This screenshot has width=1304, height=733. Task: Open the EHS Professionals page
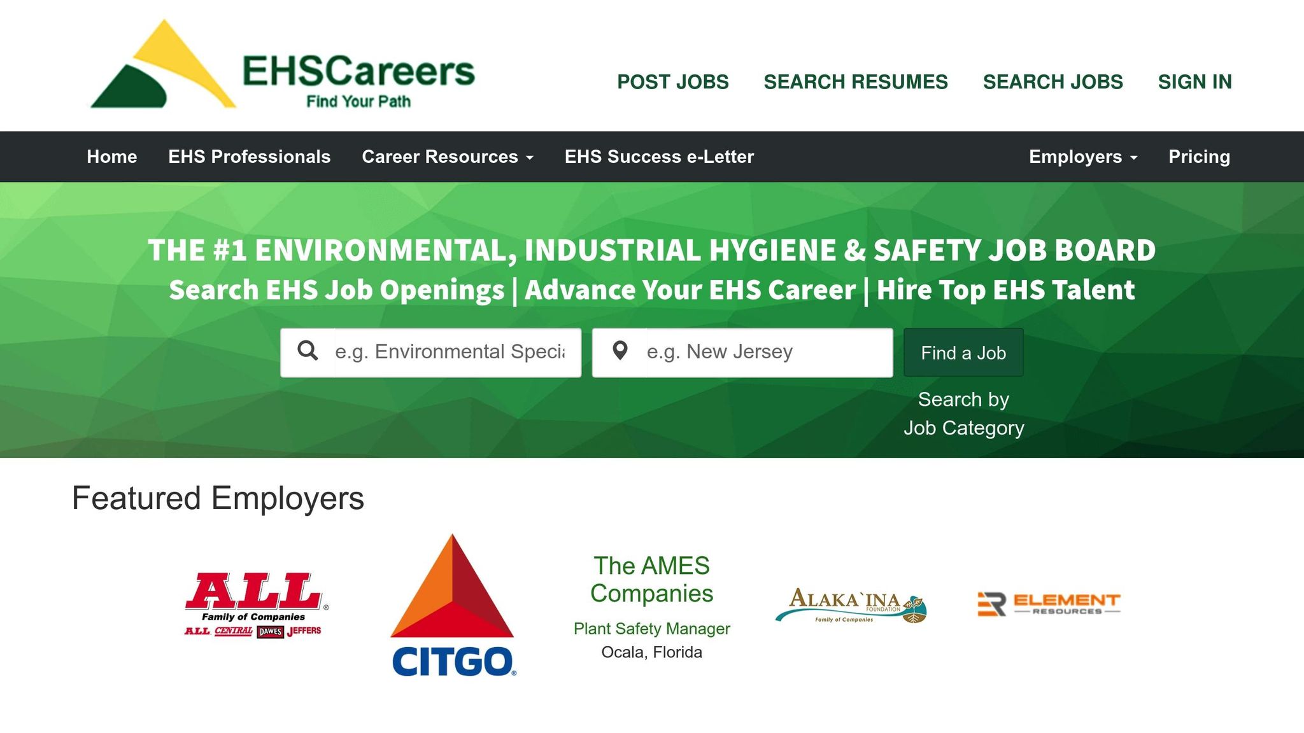pos(250,157)
